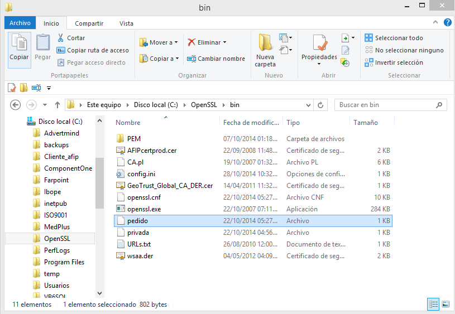Select the openssl.exe file
Image resolution: width=455 pixels, height=314 pixels.
click(253, 209)
